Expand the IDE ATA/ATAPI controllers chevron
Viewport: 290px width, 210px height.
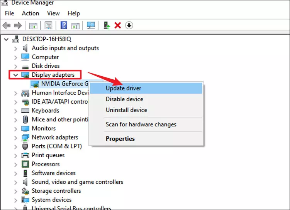coord(16,102)
